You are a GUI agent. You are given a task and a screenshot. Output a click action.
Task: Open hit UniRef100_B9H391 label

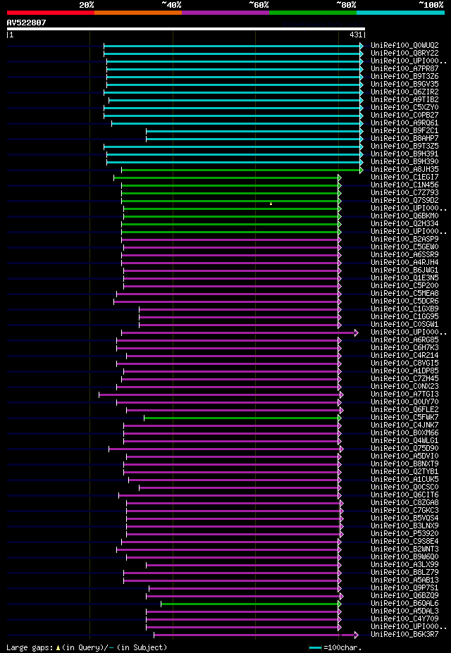tap(404, 154)
